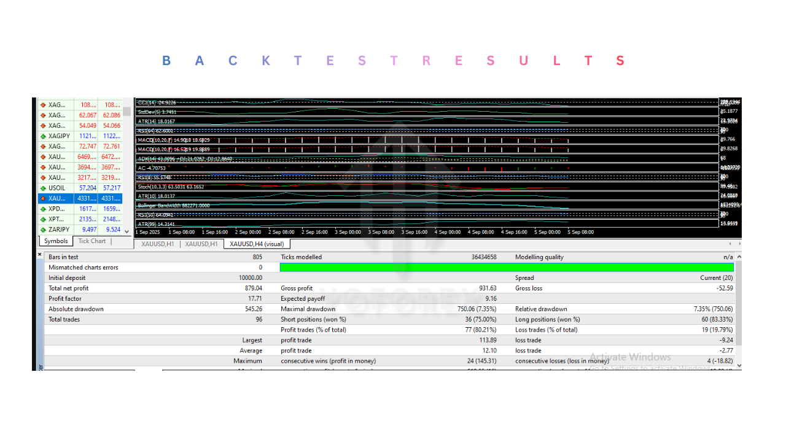Click the XAGJPY green up-arrow icon

pyautogui.click(x=43, y=136)
